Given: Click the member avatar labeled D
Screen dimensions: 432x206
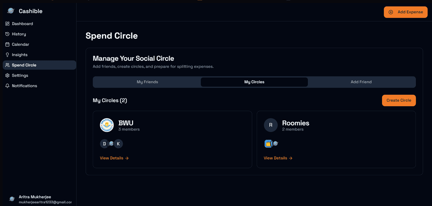Looking at the screenshot, I should 104,144.
